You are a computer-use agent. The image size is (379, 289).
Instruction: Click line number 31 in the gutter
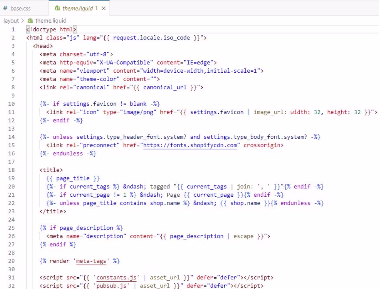[x=11, y=278]
